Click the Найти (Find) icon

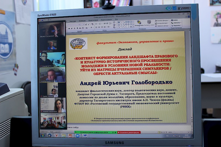(x=175, y=20)
